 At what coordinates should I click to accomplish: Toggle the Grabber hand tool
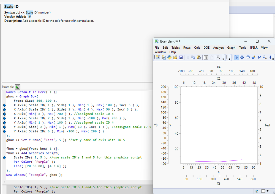pos(248,57)
